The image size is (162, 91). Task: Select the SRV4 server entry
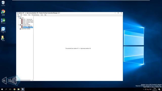click(x=26, y=23)
